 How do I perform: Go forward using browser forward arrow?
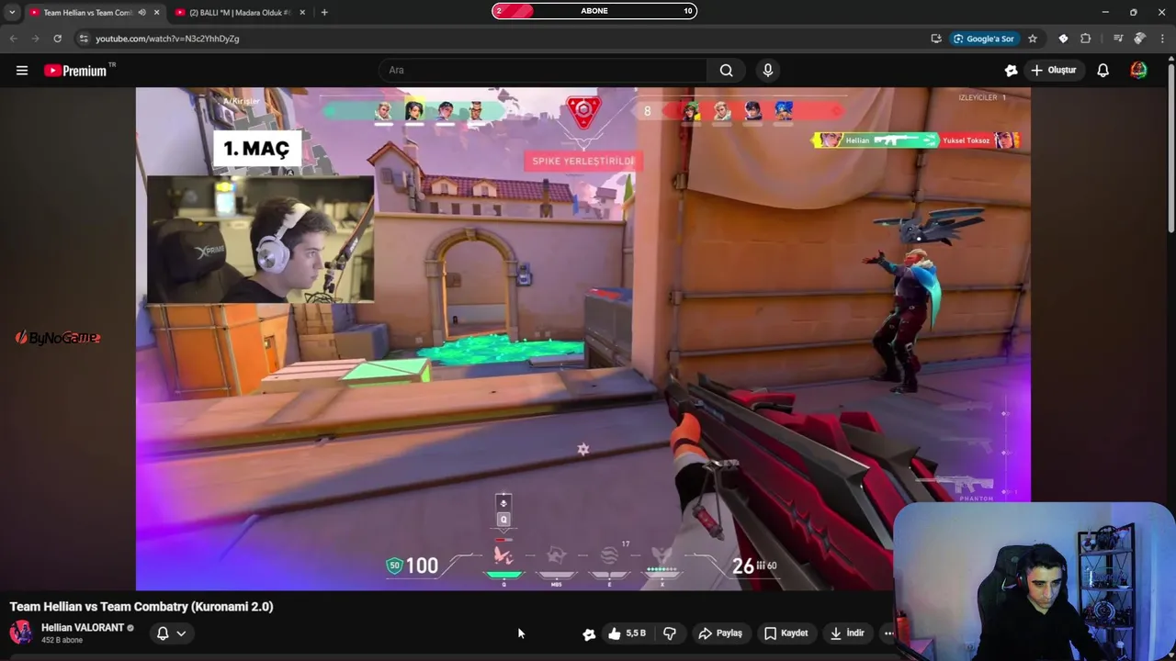[35, 39]
